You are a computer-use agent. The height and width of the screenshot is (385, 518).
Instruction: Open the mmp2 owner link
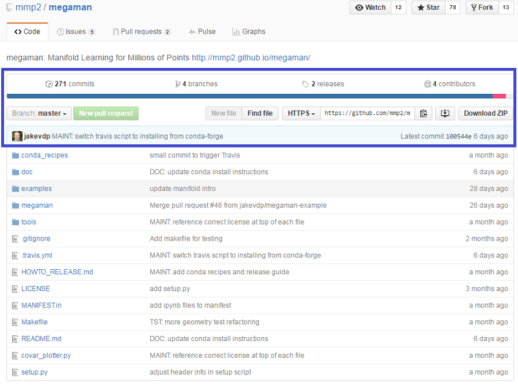click(x=28, y=7)
